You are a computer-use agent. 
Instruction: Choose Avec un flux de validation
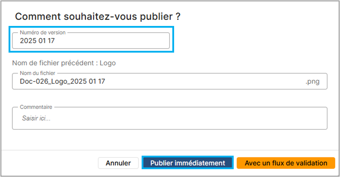286,163
